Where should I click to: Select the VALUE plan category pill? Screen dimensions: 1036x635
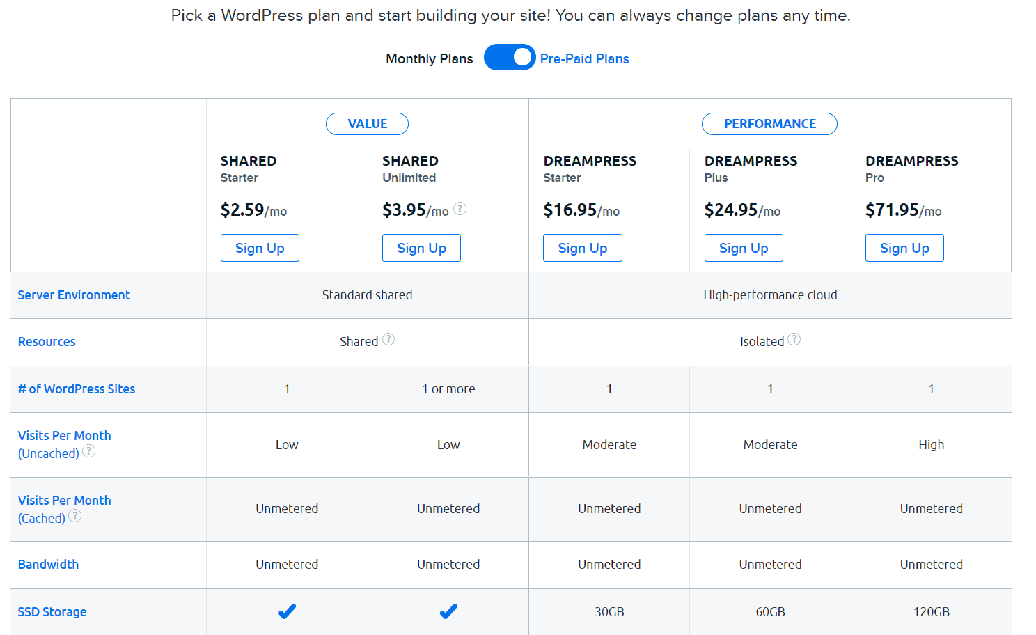[x=367, y=124]
